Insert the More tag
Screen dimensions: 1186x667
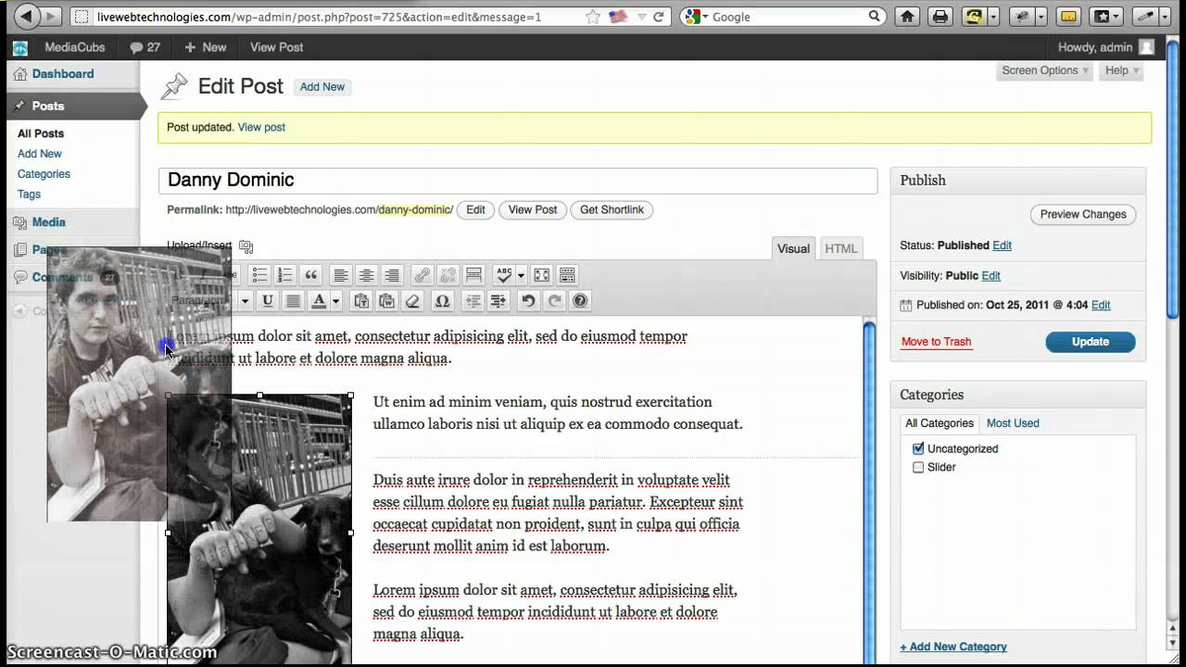point(473,275)
